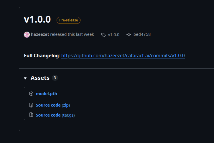Open the Full Changelog commits URL
The height and width of the screenshot is (143, 214).
click(123, 55)
